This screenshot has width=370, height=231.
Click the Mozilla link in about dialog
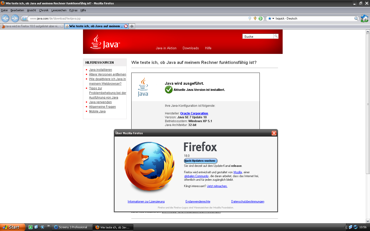pos(238,172)
